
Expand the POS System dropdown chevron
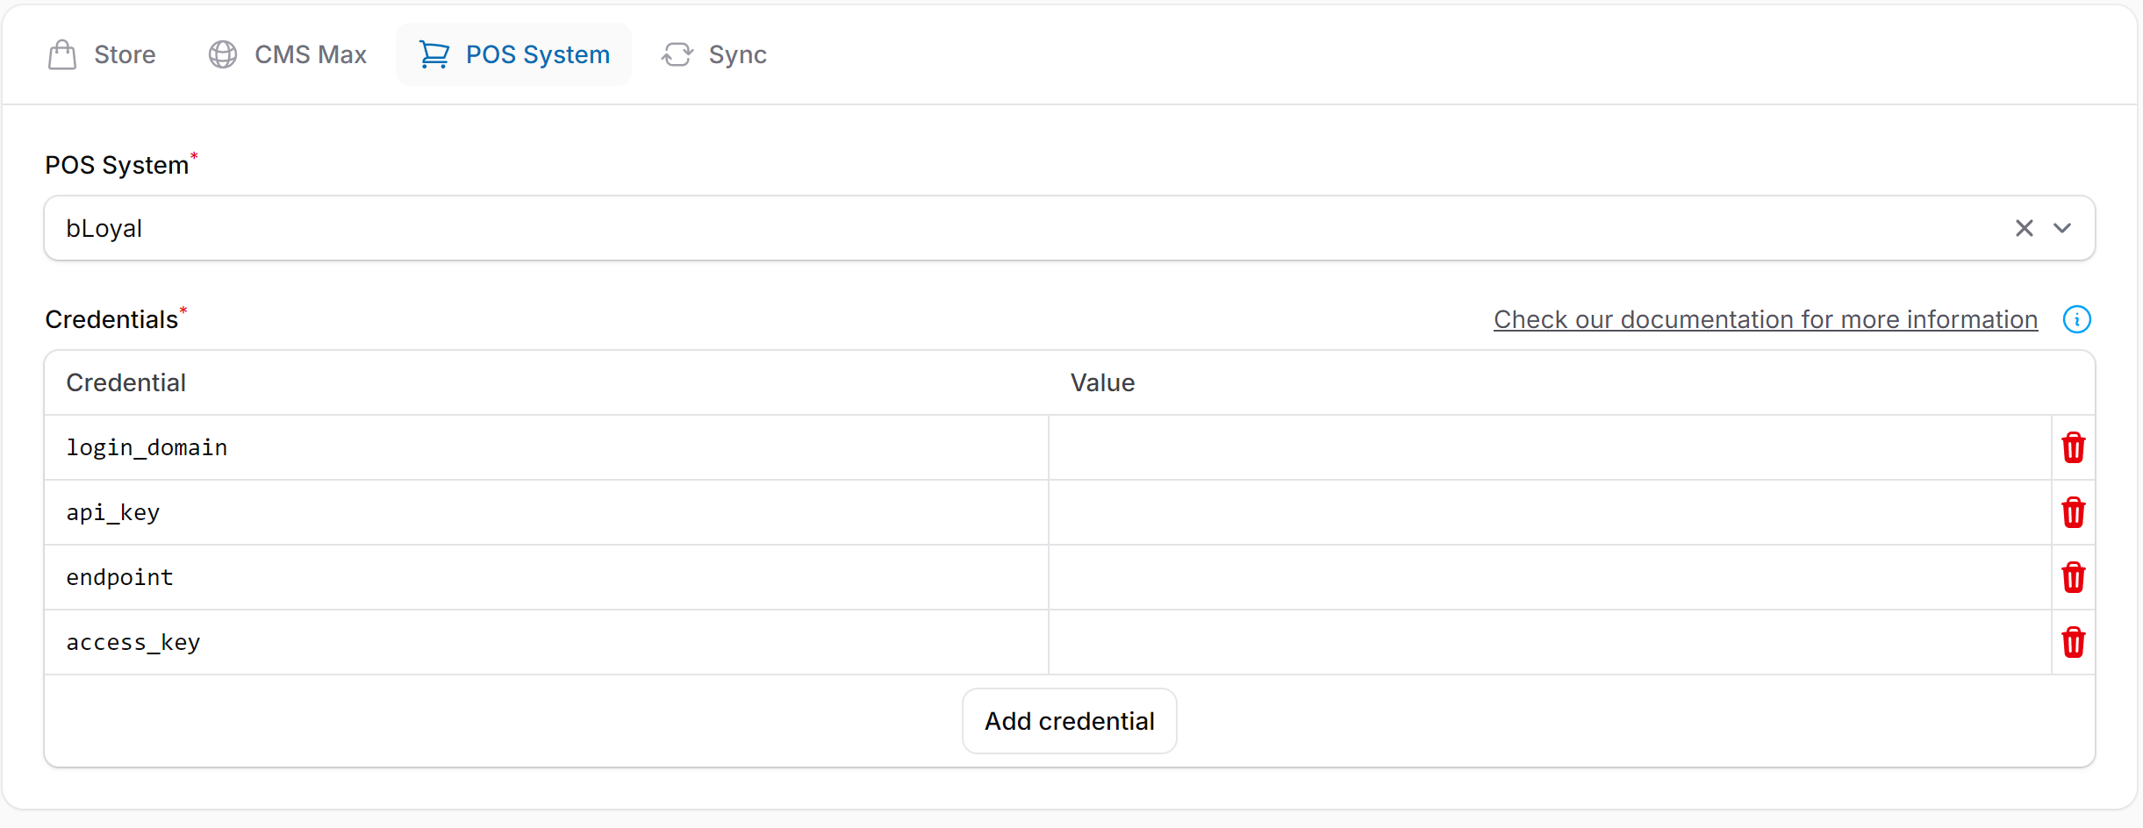[2062, 228]
